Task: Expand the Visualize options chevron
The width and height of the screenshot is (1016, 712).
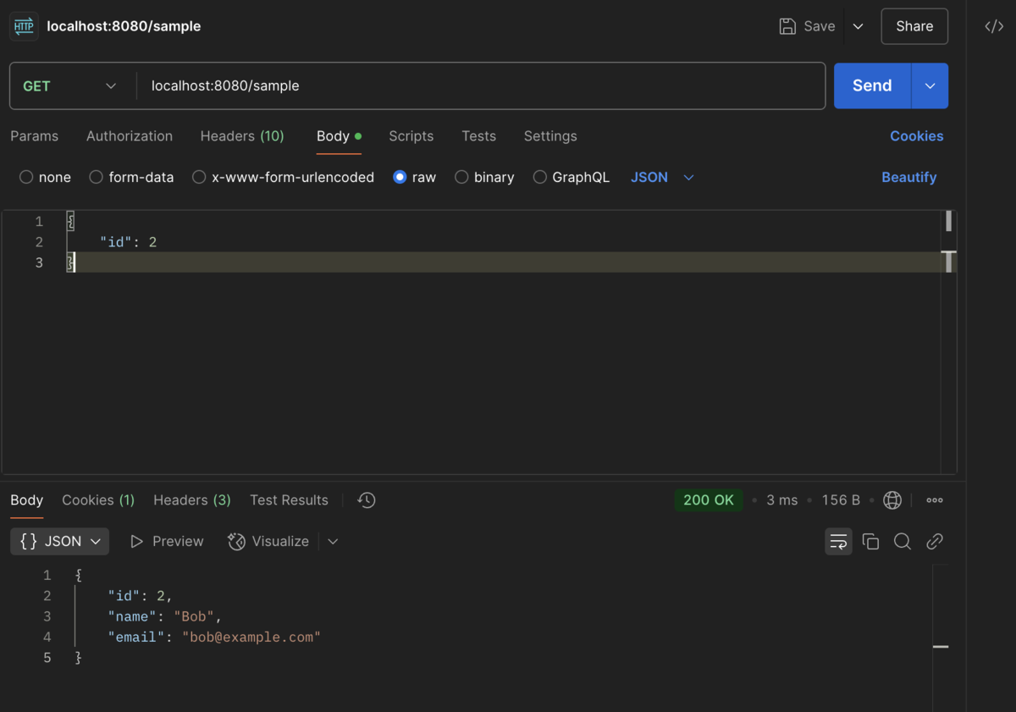Action: [333, 542]
